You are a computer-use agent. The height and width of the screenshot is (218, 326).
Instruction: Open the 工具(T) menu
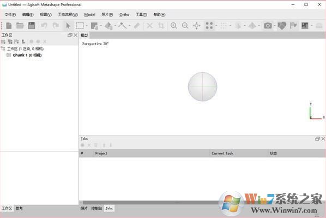(141, 15)
